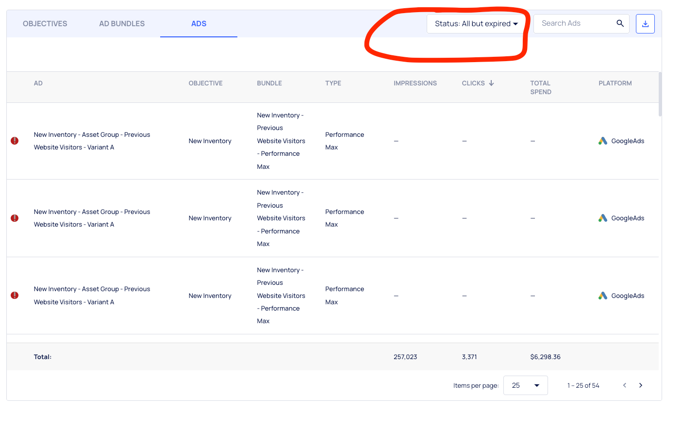This screenshot has height=429, width=682.
Task: Sort by the Impressions column header
Action: (x=415, y=83)
